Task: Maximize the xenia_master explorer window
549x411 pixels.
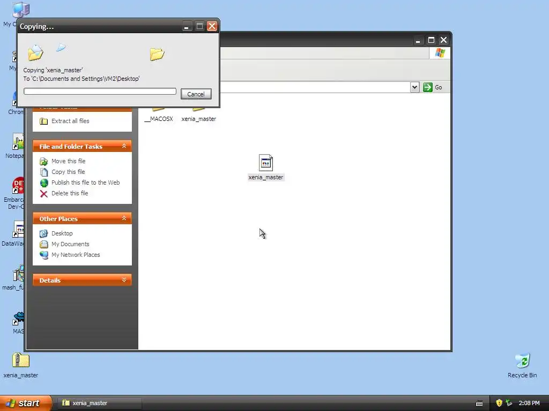Action: (431, 40)
